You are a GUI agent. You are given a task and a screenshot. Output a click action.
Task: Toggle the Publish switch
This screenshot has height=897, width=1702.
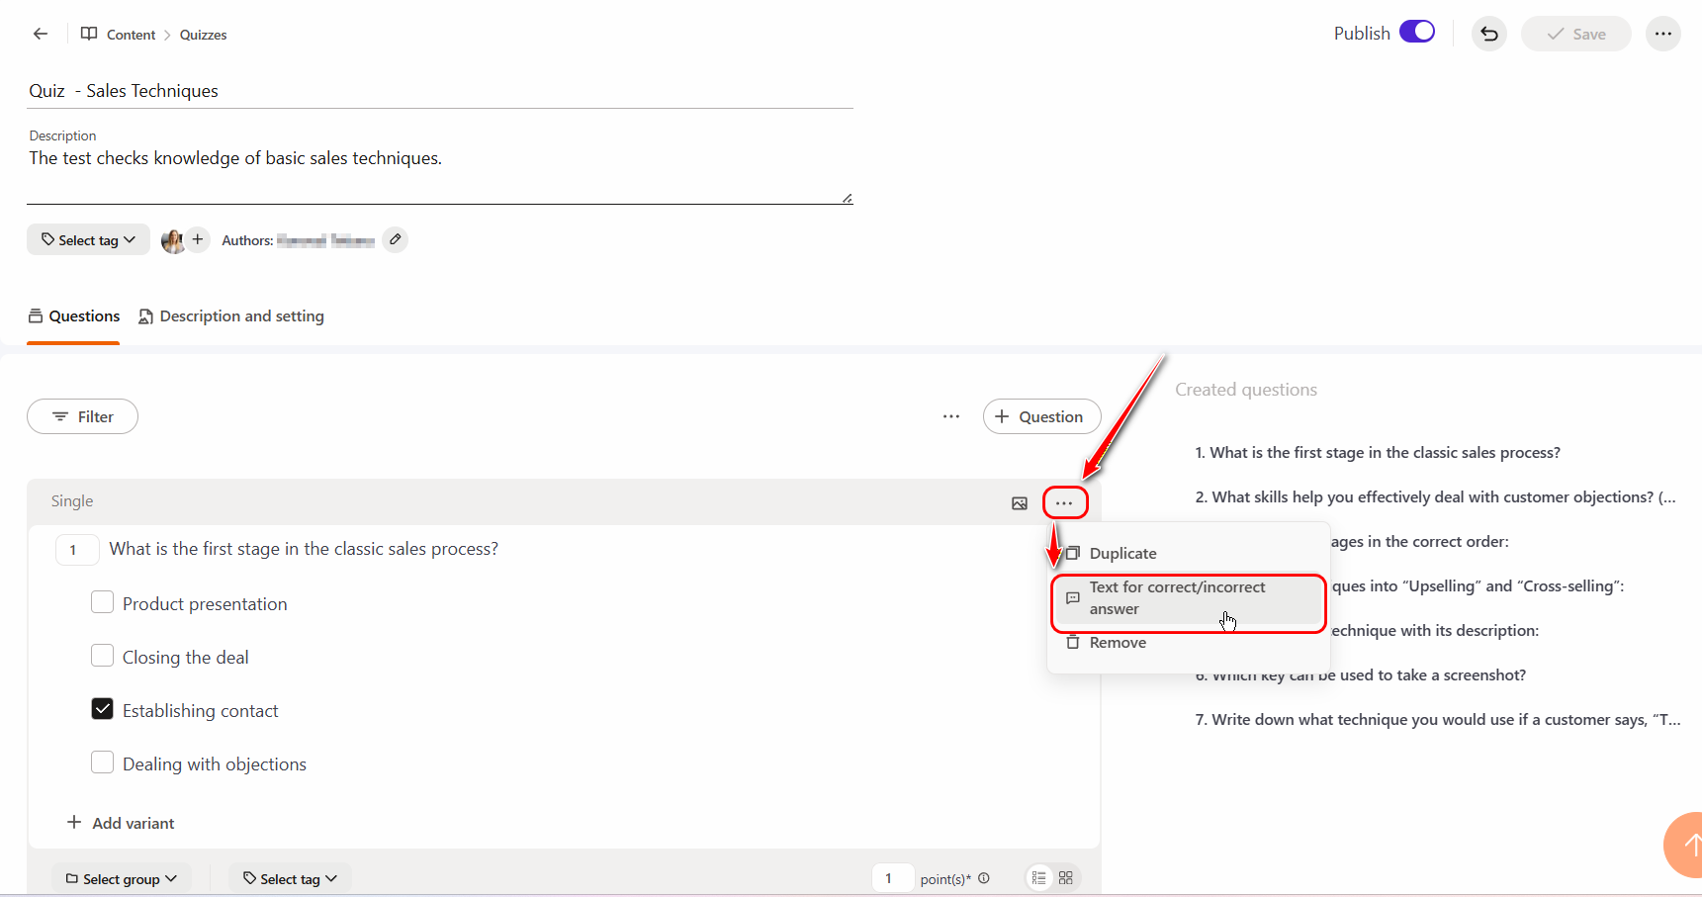pyautogui.click(x=1416, y=33)
